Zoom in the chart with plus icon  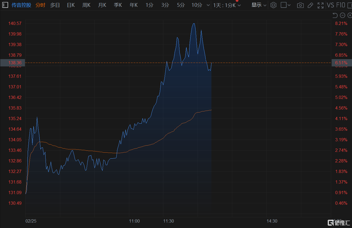pos(350,15)
